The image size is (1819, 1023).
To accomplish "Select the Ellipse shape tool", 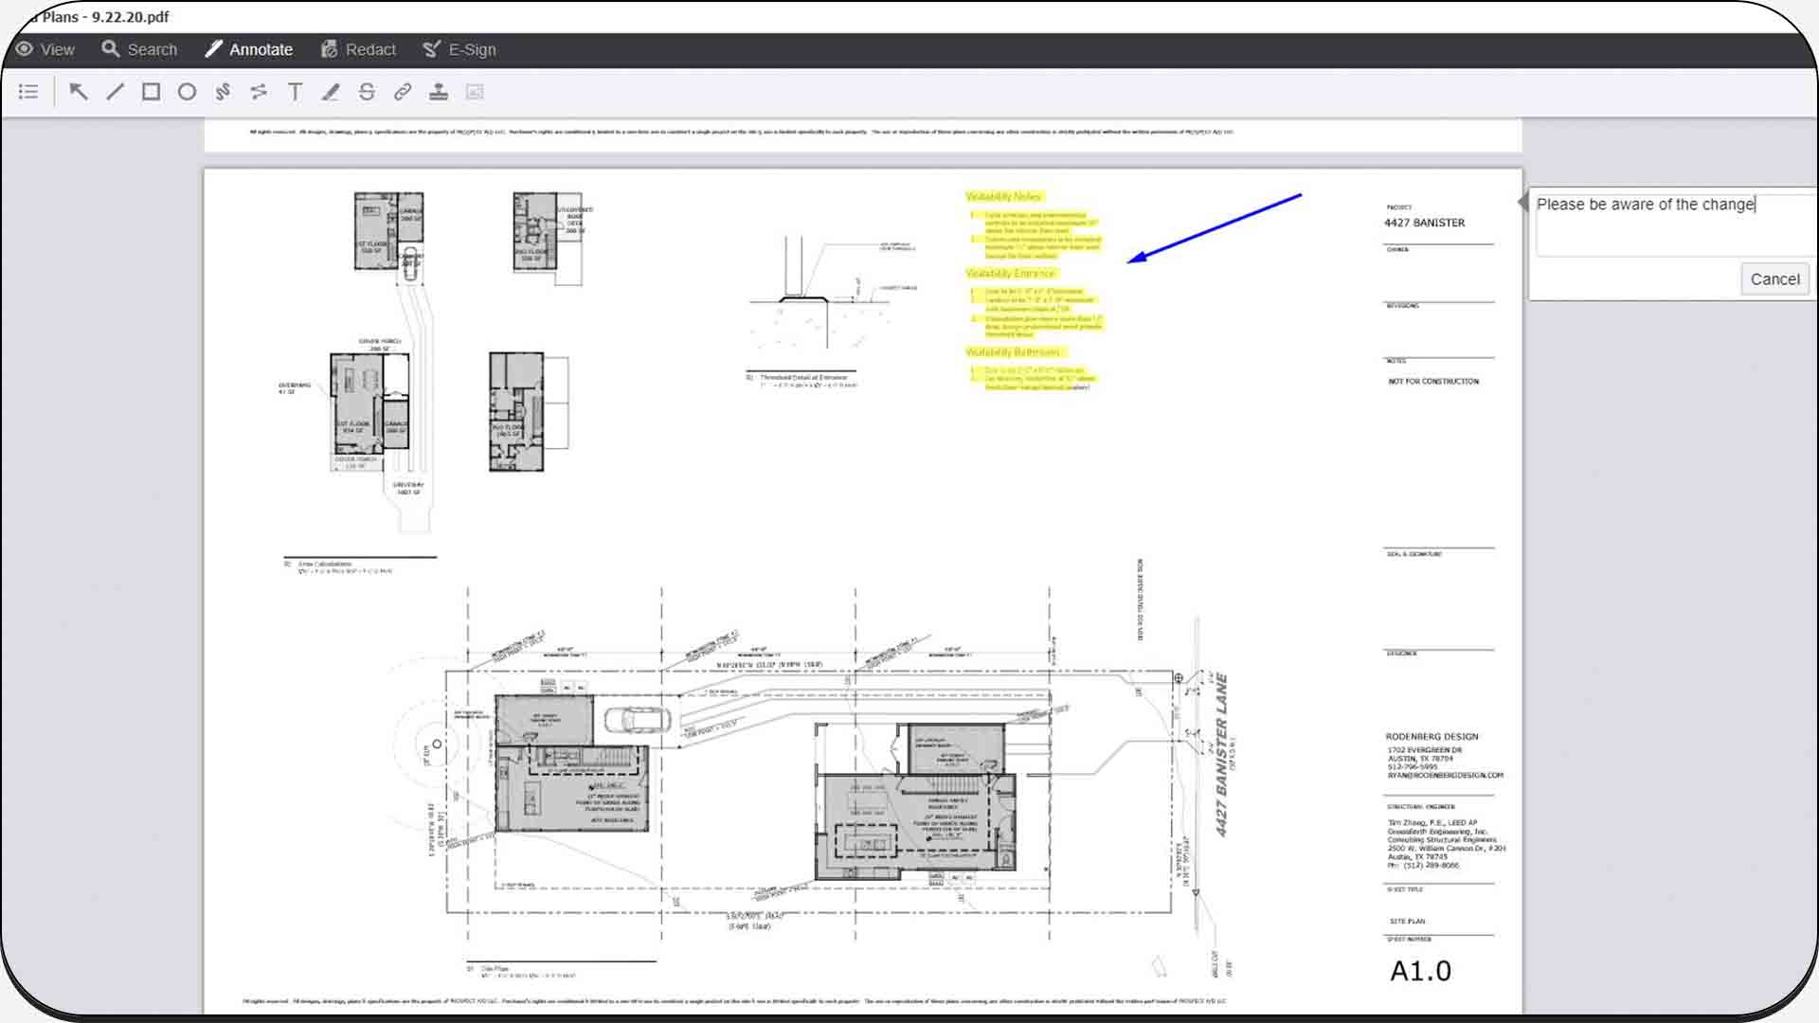I will pyautogui.click(x=187, y=92).
